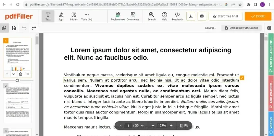Click Upload new document button
This screenshot has height=136, width=274.
tap(241, 28)
